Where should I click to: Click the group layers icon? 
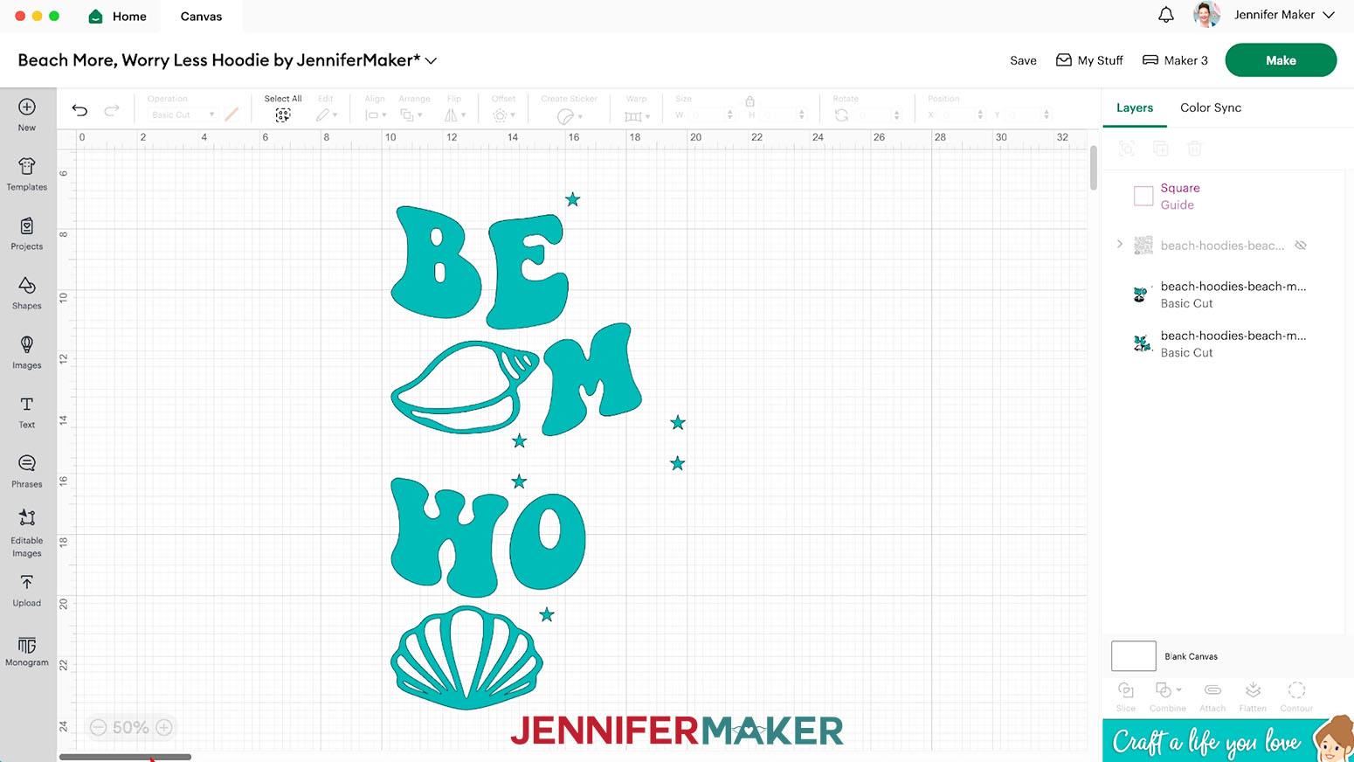[x=1127, y=149]
